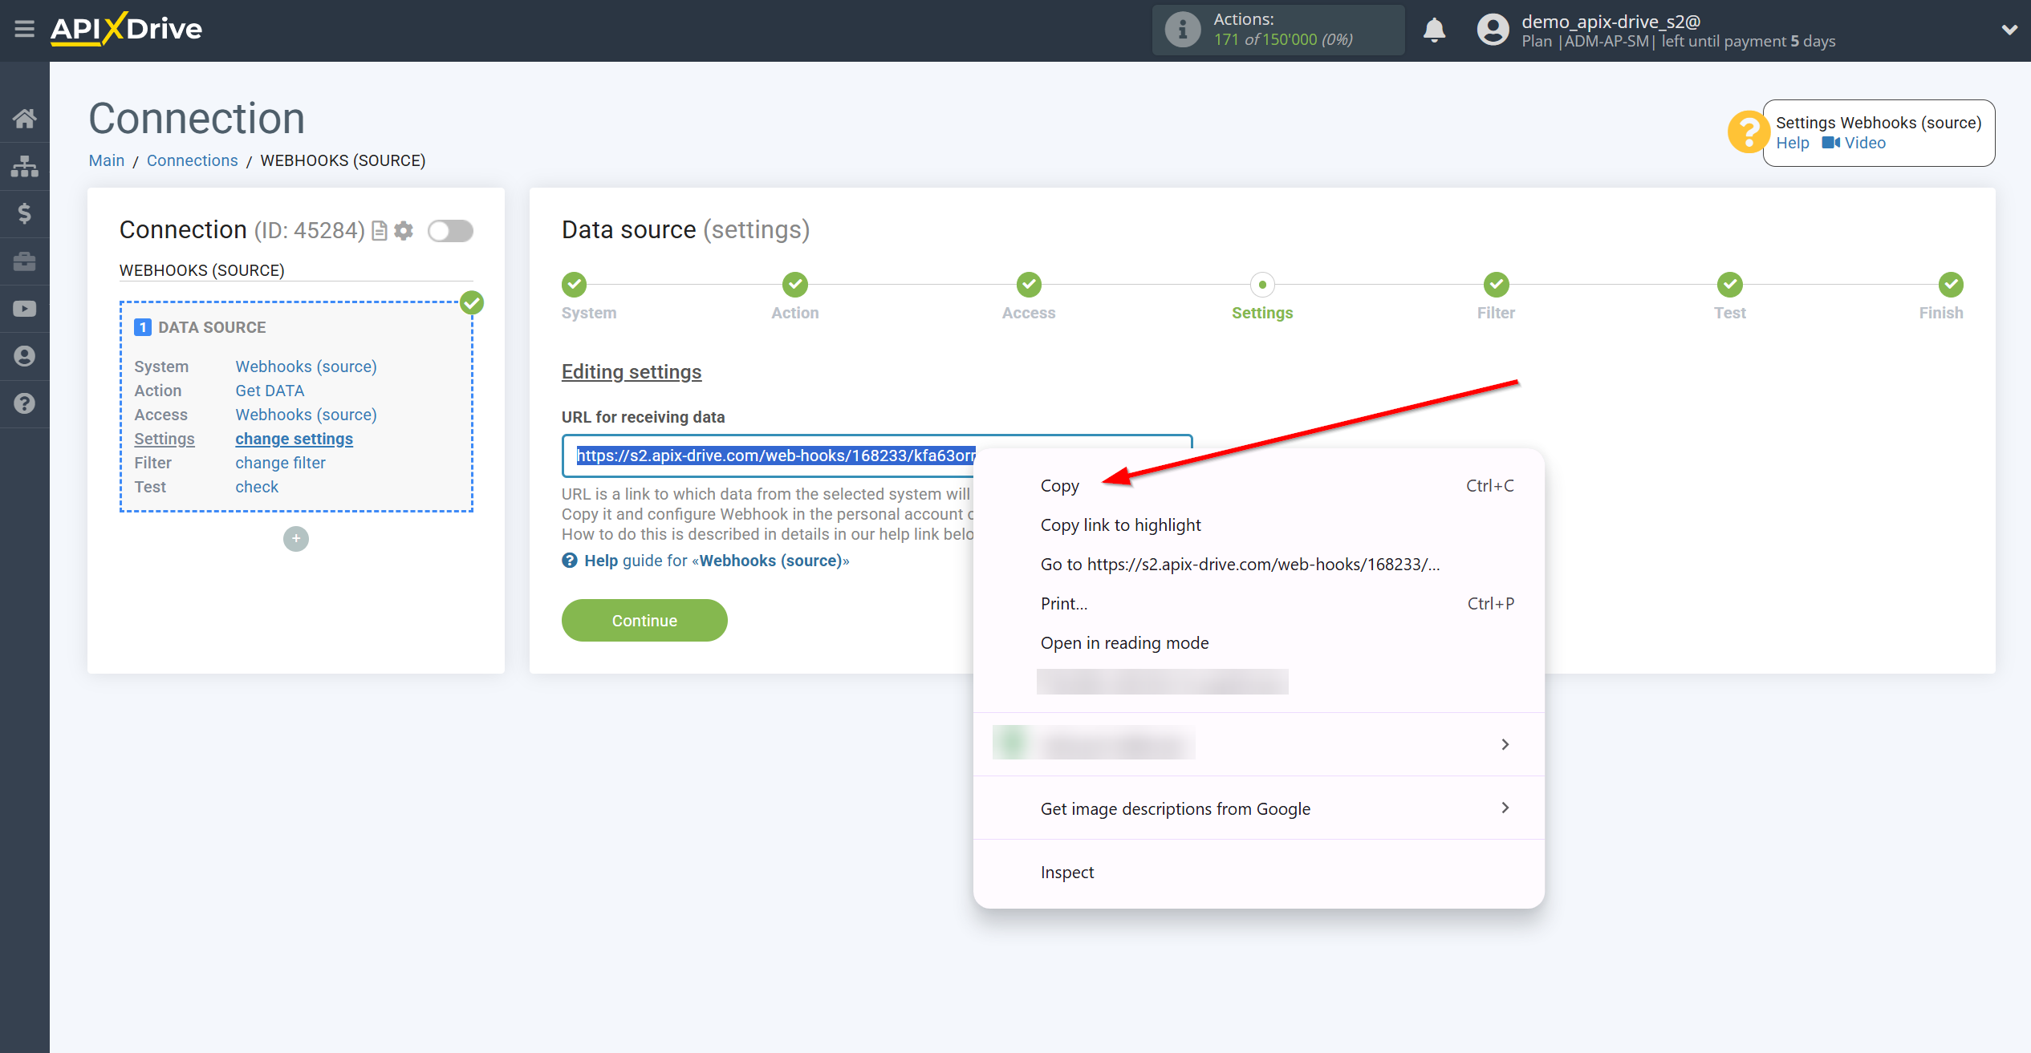Viewport: 2031px width, 1053px height.
Task: Click the ApiX-Drive logo
Action: (126, 29)
